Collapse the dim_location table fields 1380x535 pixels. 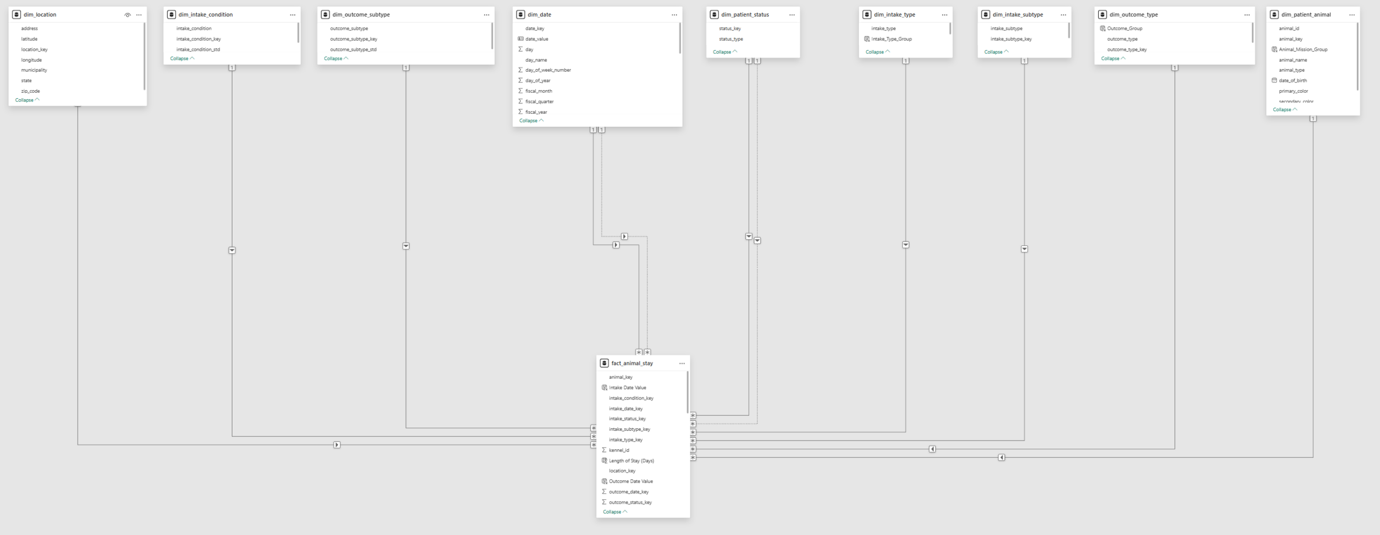click(x=27, y=100)
